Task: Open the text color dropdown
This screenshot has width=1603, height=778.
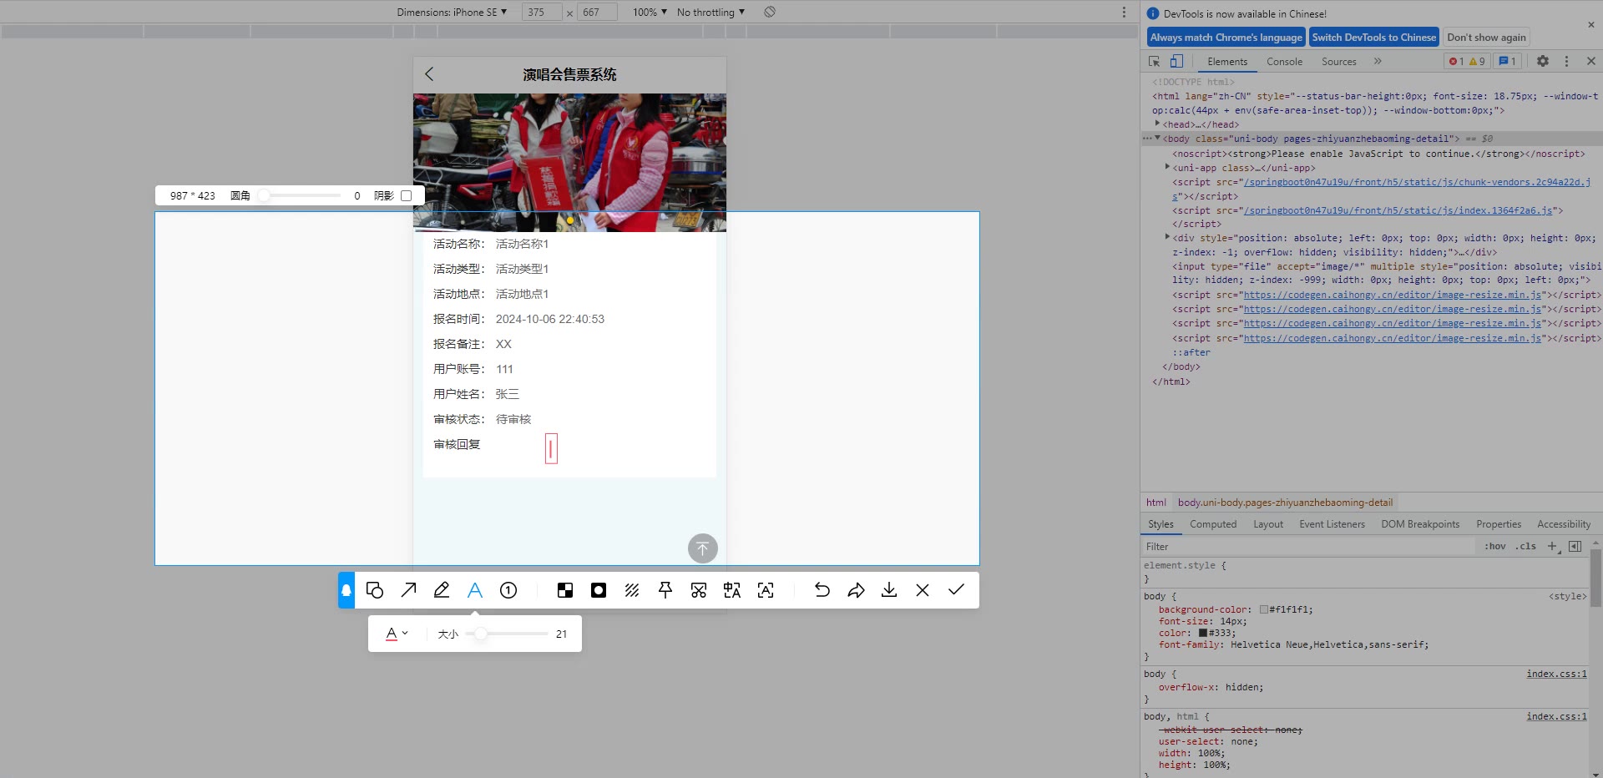Action: point(397,634)
